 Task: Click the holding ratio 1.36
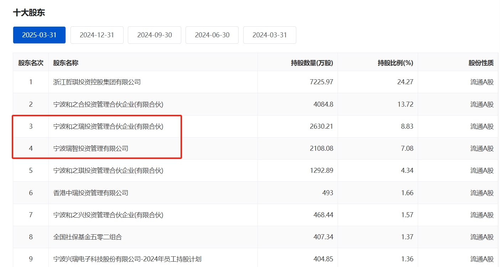coord(407,259)
